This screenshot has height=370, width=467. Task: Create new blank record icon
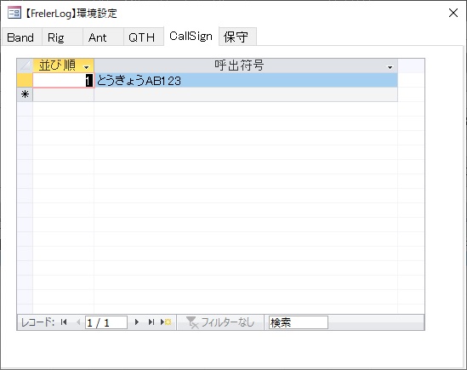(x=166, y=322)
